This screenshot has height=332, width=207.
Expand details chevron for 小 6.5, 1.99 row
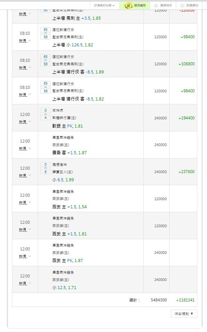30,175
